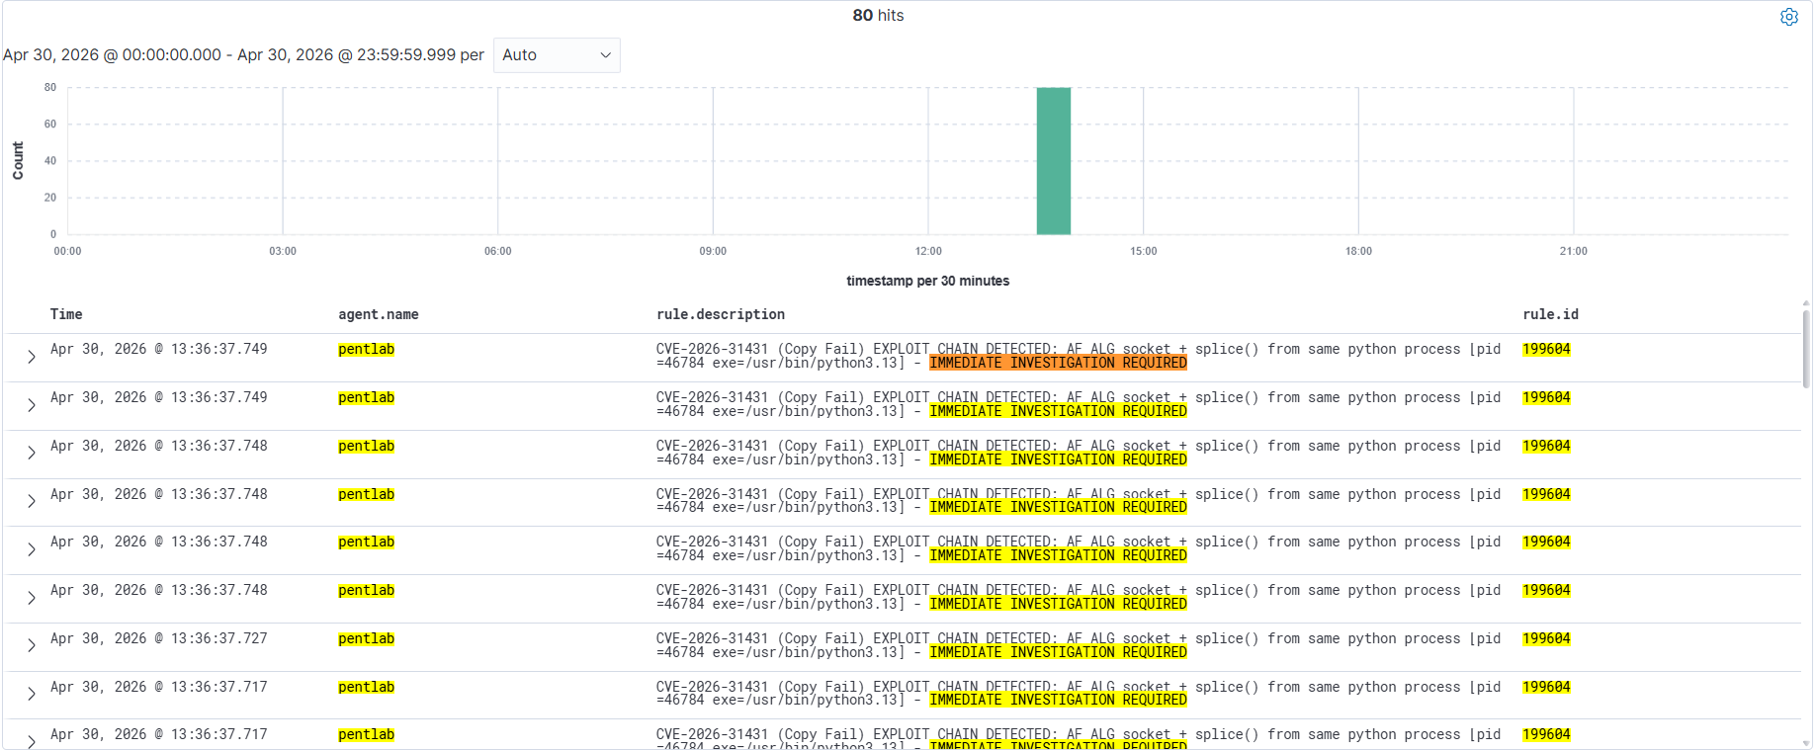Click pentlab in the 13:36:37.727 row
Screen dimensions: 1818x751
[x=366, y=638]
